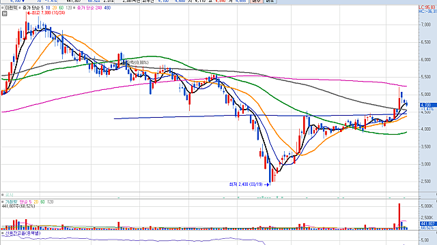The image size is (437, 245).
Task: Select the gray 120-period price moving average label
Action: (68, 8)
